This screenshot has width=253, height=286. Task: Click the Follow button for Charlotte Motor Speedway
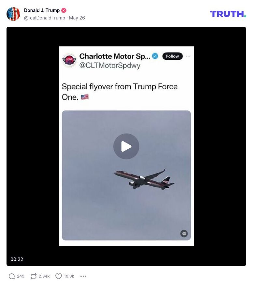click(173, 56)
